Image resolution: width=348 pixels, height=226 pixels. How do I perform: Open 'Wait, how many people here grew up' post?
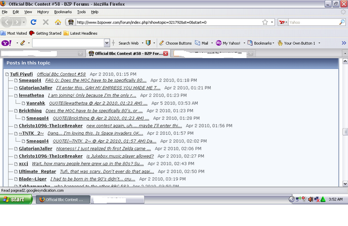pyautogui.click(x=88, y=164)
